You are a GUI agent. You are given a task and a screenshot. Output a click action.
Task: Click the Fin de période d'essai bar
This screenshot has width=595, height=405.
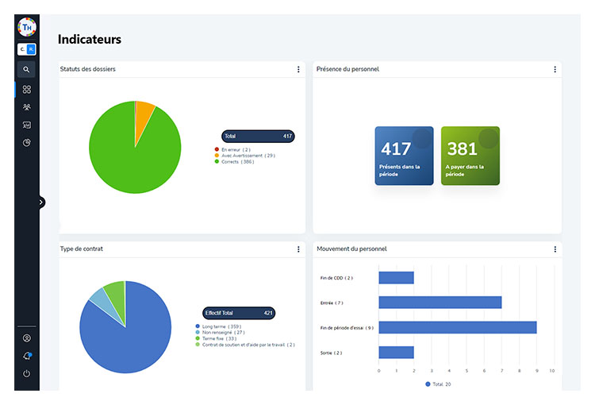click(457, 327)
